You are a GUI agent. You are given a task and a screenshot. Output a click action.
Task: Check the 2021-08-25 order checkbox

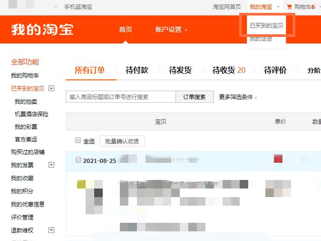pos(78,160)
